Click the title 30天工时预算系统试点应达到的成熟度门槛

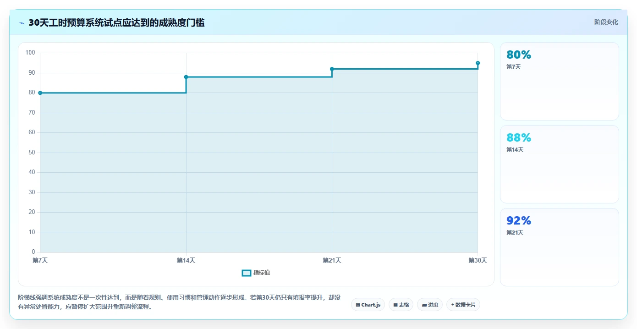pos(116,22)
